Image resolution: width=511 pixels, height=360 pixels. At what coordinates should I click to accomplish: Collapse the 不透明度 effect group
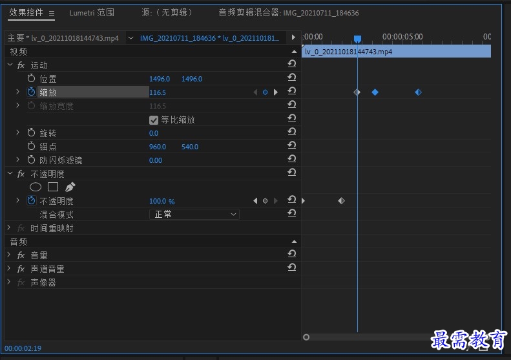[x=10, y=174]
